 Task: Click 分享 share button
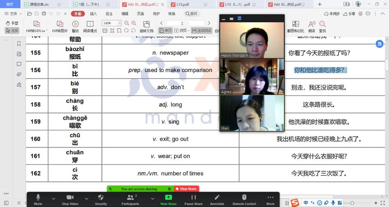coord(349,14)
